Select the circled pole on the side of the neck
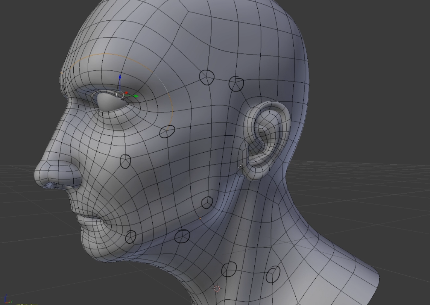Screen dimensions: 430x305 272,275
